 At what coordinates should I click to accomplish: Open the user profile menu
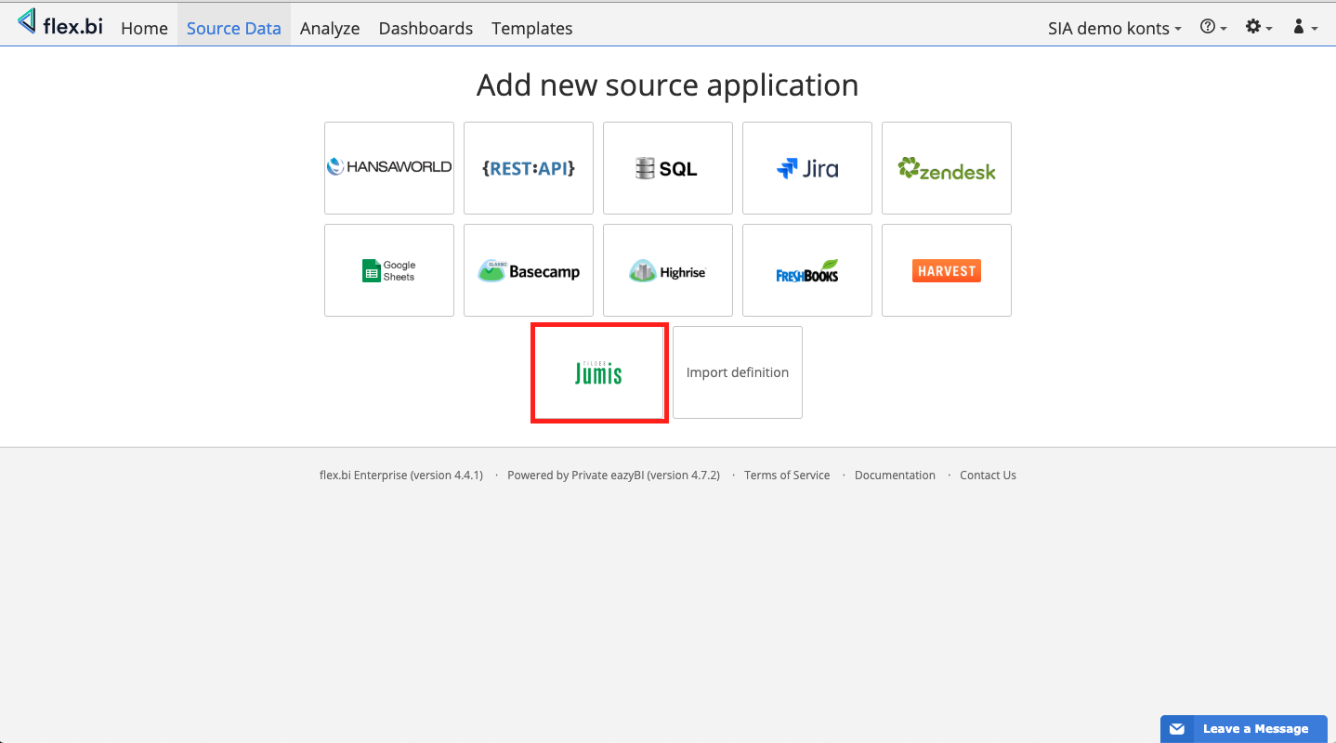pos(1304,28)
